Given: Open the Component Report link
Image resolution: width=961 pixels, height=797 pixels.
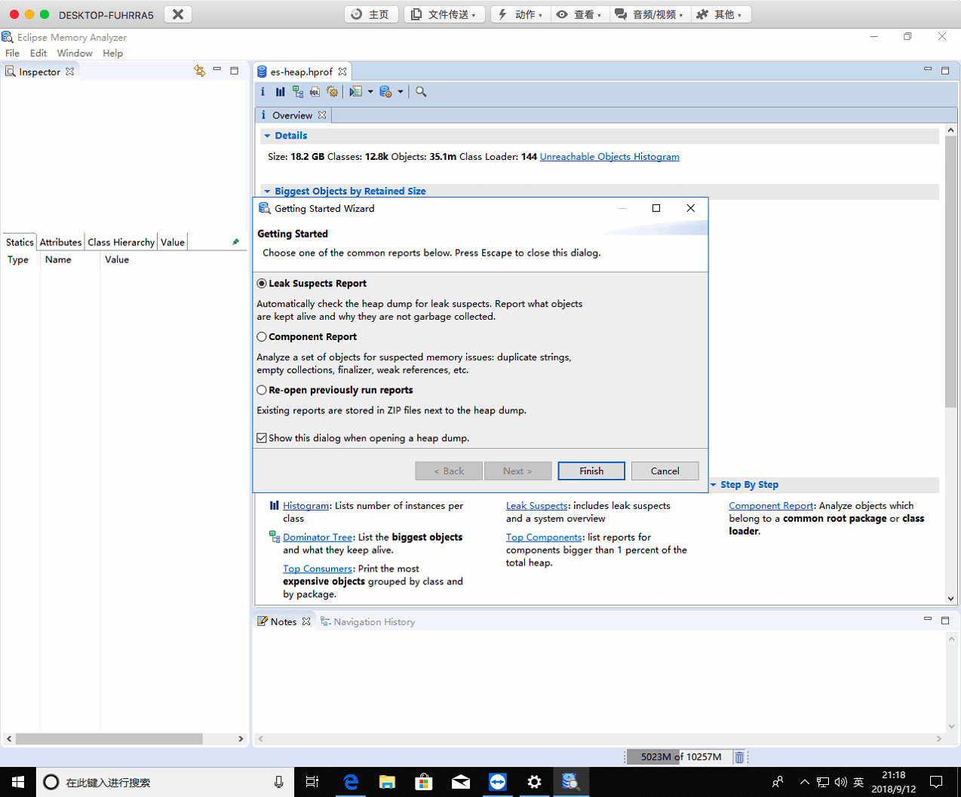Looking at the screenshot, I should coord(771,506).
